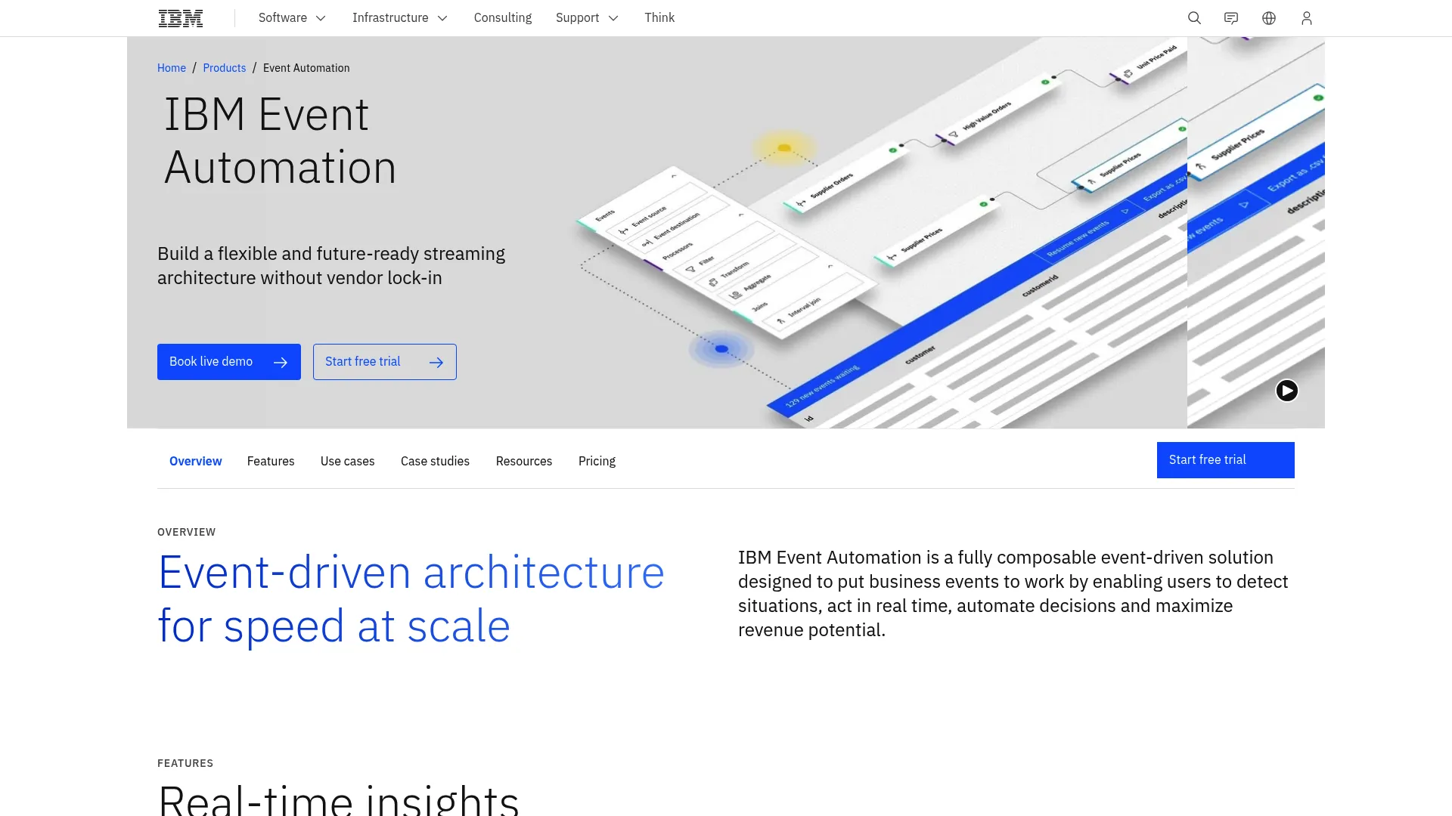Click Start free trial in section nav bar
1452x816 pixels.
pyautogui.click(x=1226, y=460)
